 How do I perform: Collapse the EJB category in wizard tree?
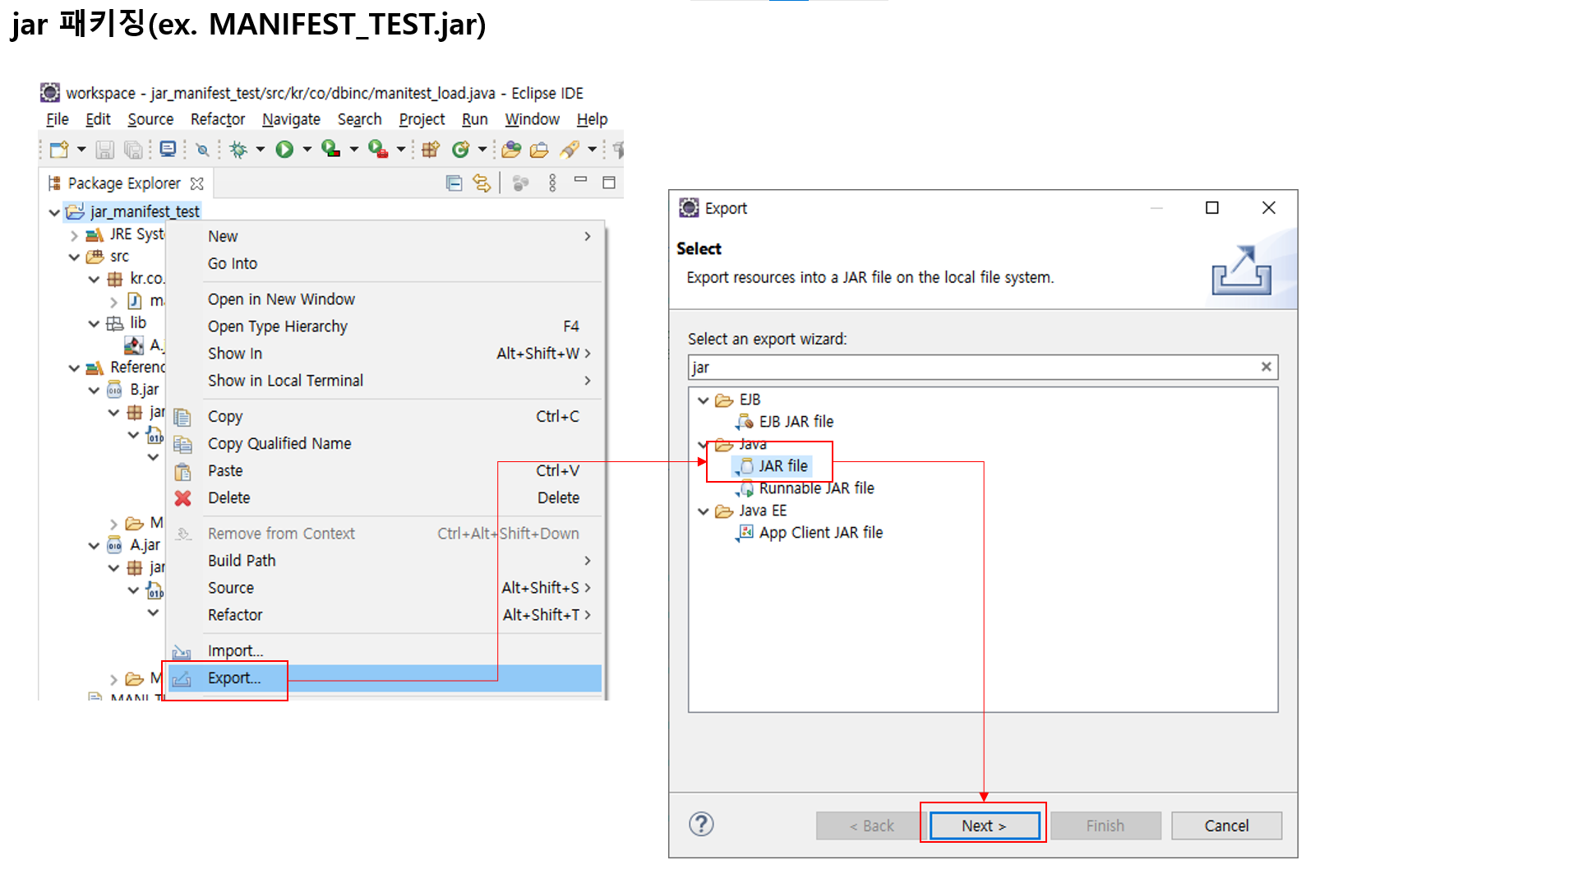(x=704, y=400)
